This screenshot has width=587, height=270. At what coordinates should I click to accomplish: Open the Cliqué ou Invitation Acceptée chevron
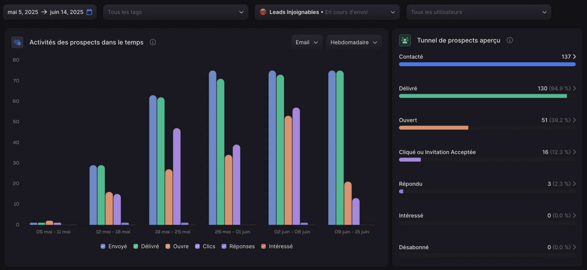574,152
